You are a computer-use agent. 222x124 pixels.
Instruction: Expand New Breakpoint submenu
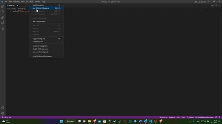(x=46, y=42)
